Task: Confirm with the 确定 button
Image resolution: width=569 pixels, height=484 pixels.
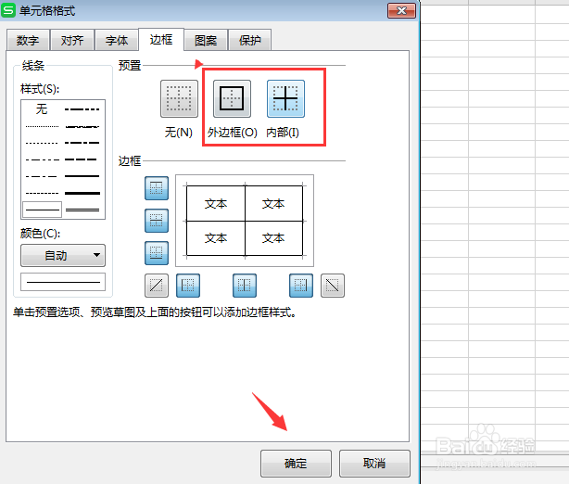Action: click(296, 464)
